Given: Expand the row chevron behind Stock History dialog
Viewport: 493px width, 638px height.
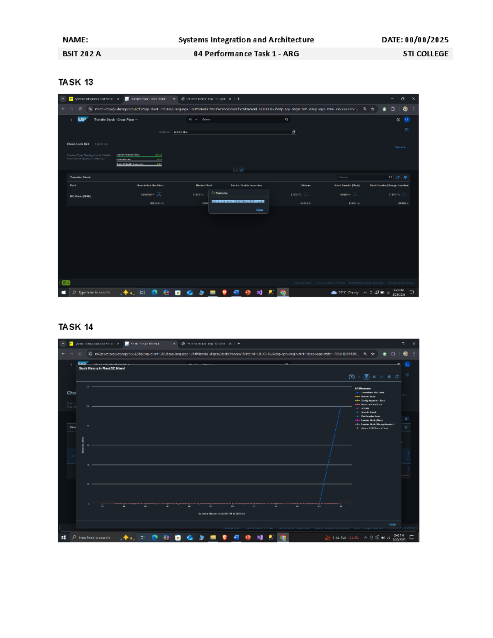Looking at the screenshot, I should click(73, 456).
